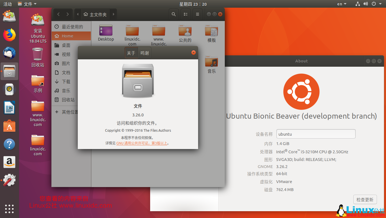The width and height of the screenshot is (386, 218).
Task: Select linuxidc.com folder on the desktop
Action: coord(38,145)
